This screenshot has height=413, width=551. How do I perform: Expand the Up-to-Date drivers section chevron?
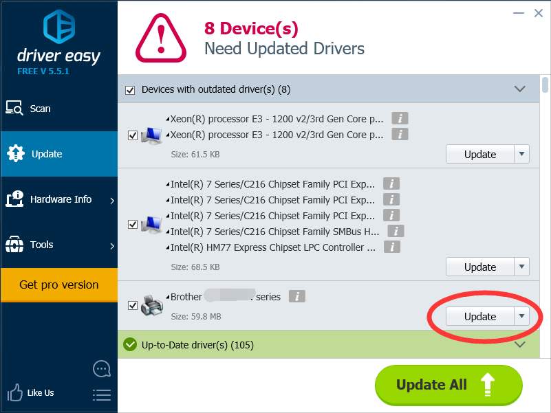pyautogui.click(x=520, y=344)
